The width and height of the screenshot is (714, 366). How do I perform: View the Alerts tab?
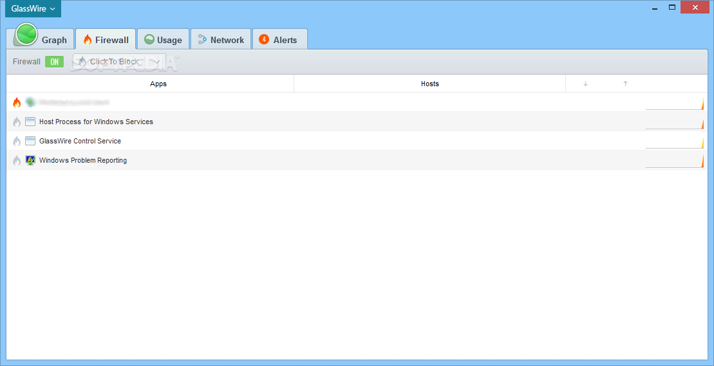tap(279, 39)
